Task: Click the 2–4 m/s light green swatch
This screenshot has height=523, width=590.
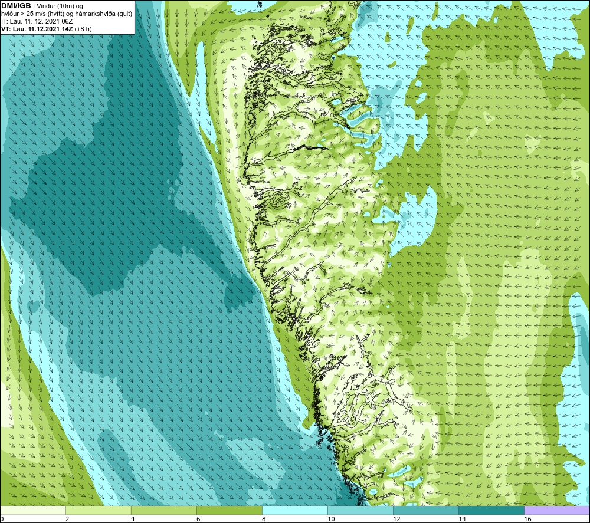Action: pyautogui.click(x=99, y=511)
